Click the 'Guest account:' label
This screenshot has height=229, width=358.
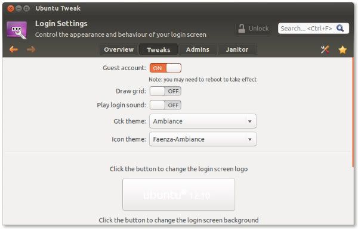point(124,68)
